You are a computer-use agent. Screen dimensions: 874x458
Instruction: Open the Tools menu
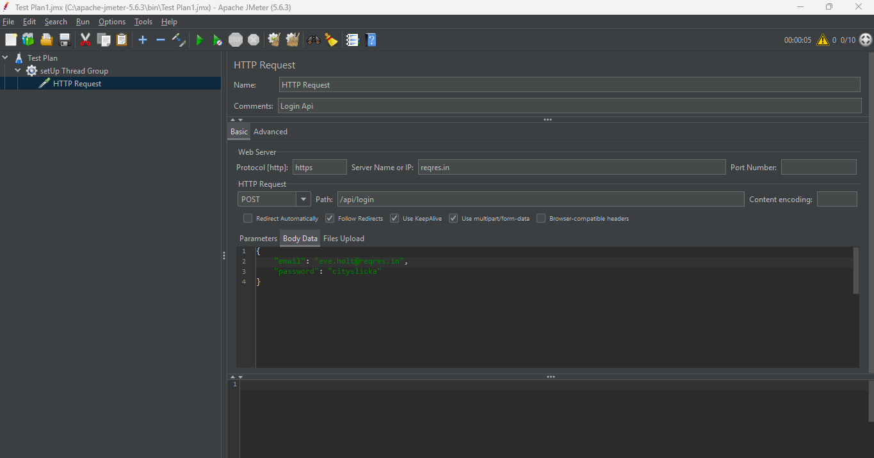143,22
